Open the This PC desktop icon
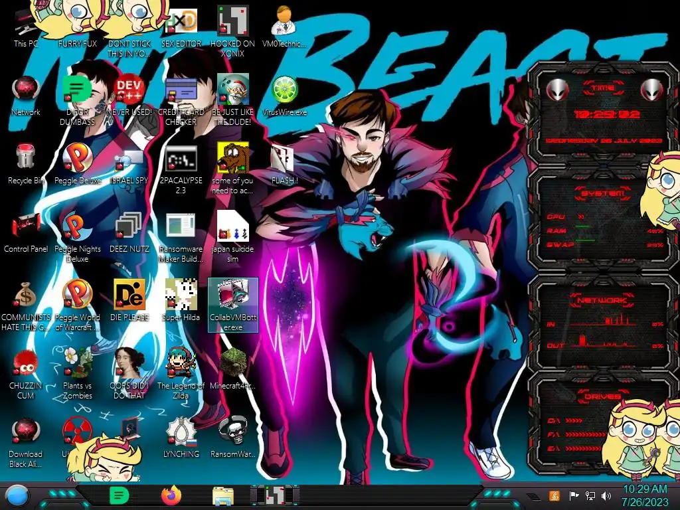 pyautogui.click(x=26, y=28)
